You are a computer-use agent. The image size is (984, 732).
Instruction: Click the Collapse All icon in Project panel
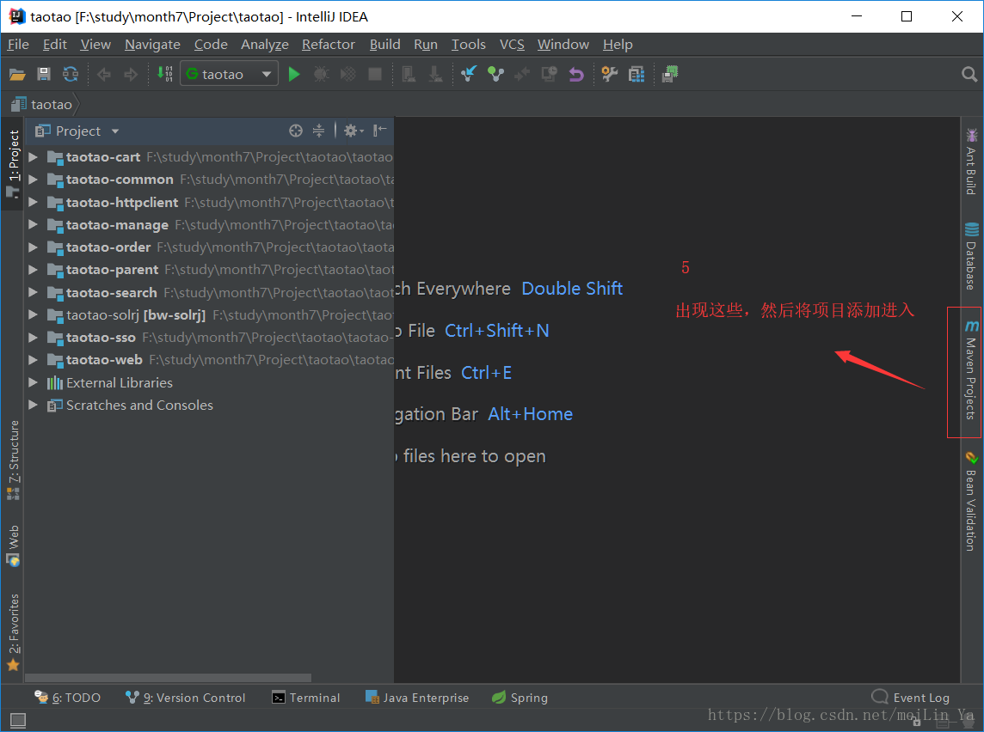click(319, 131)
